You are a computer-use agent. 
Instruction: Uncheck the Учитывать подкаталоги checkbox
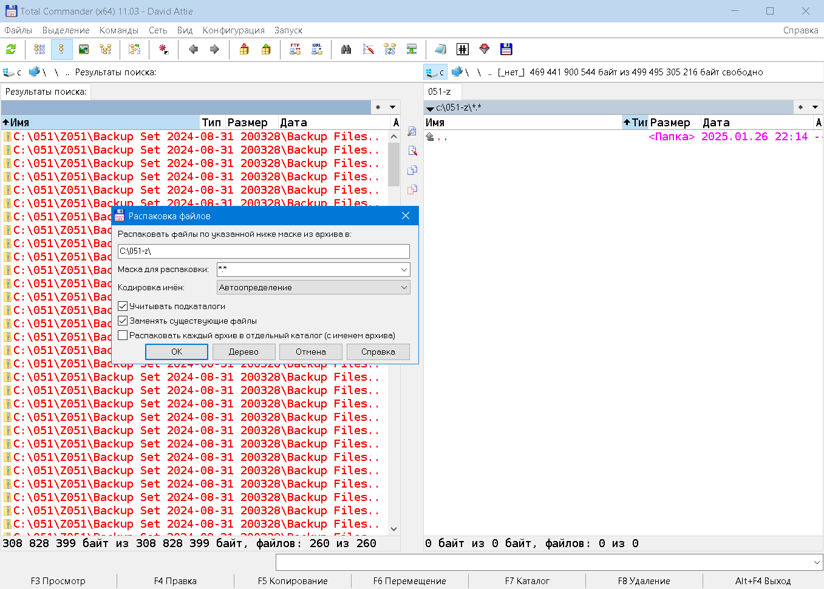pyautogui.click(x=123, y=306)
